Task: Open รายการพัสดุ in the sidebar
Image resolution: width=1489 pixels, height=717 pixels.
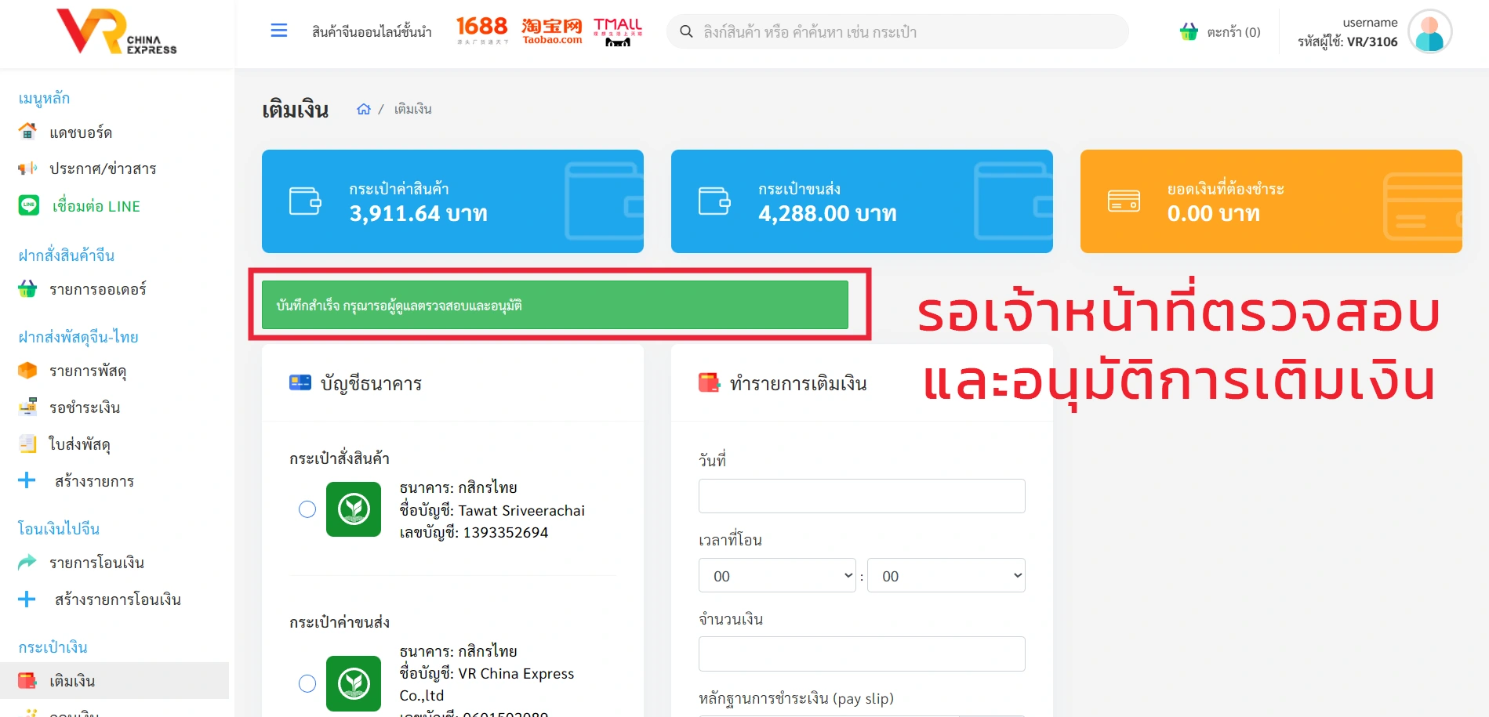Action: (87, 371)
